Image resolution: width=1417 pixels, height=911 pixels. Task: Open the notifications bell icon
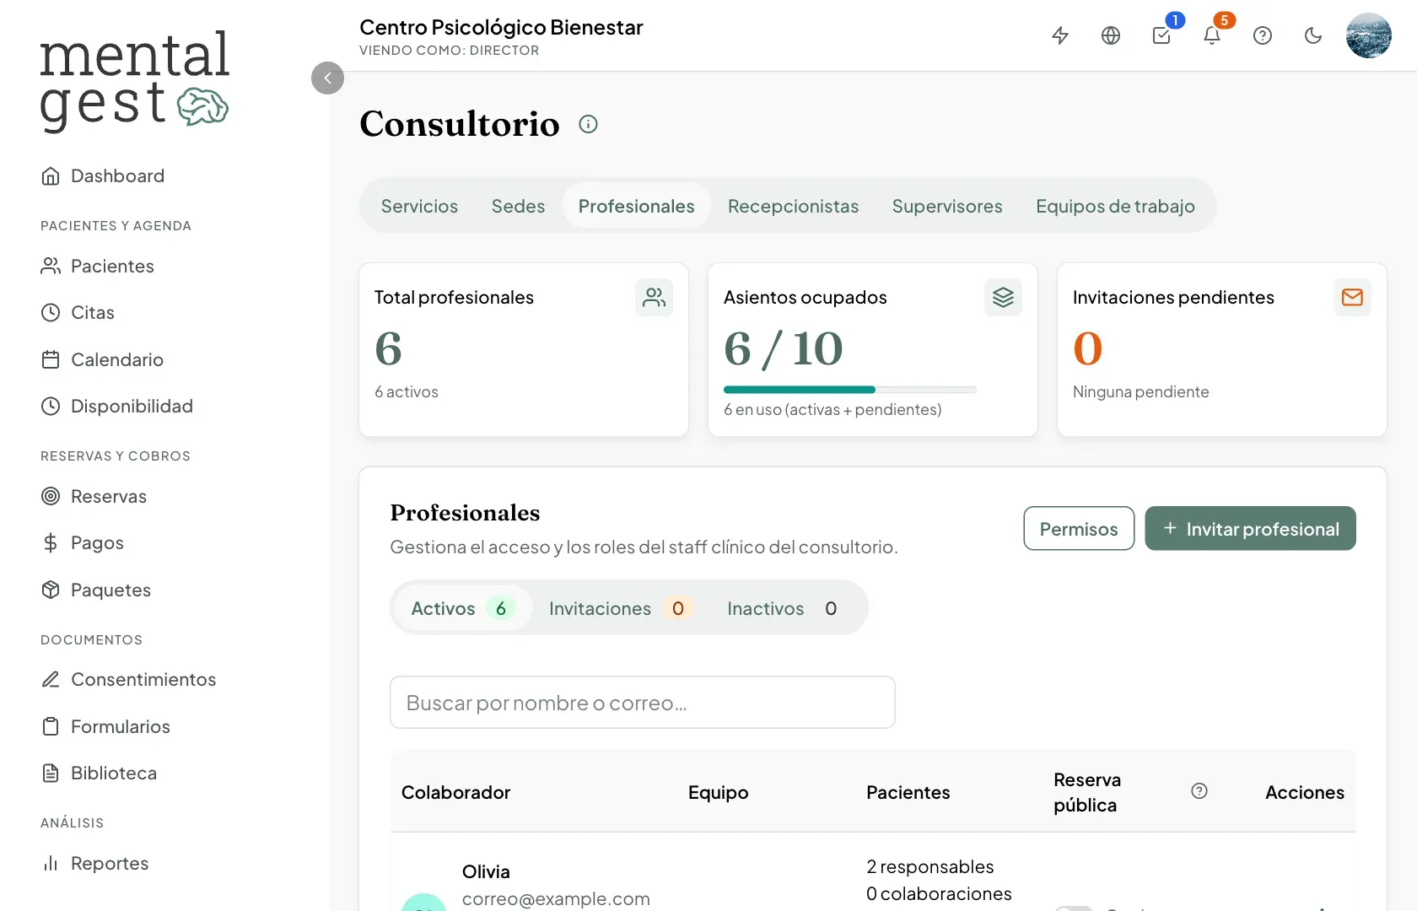tap(1212, 35)
